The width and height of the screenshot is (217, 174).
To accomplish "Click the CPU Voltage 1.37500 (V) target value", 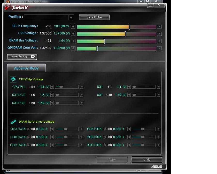I will 61,33.
